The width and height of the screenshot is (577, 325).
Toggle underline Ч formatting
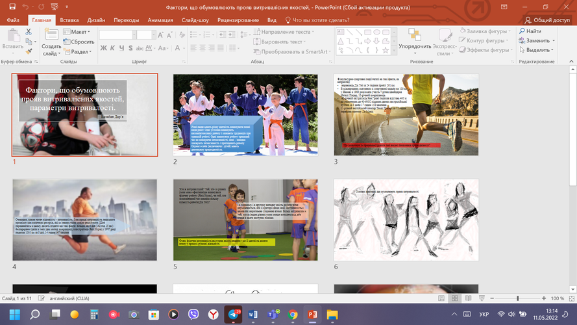pos(121,48)
